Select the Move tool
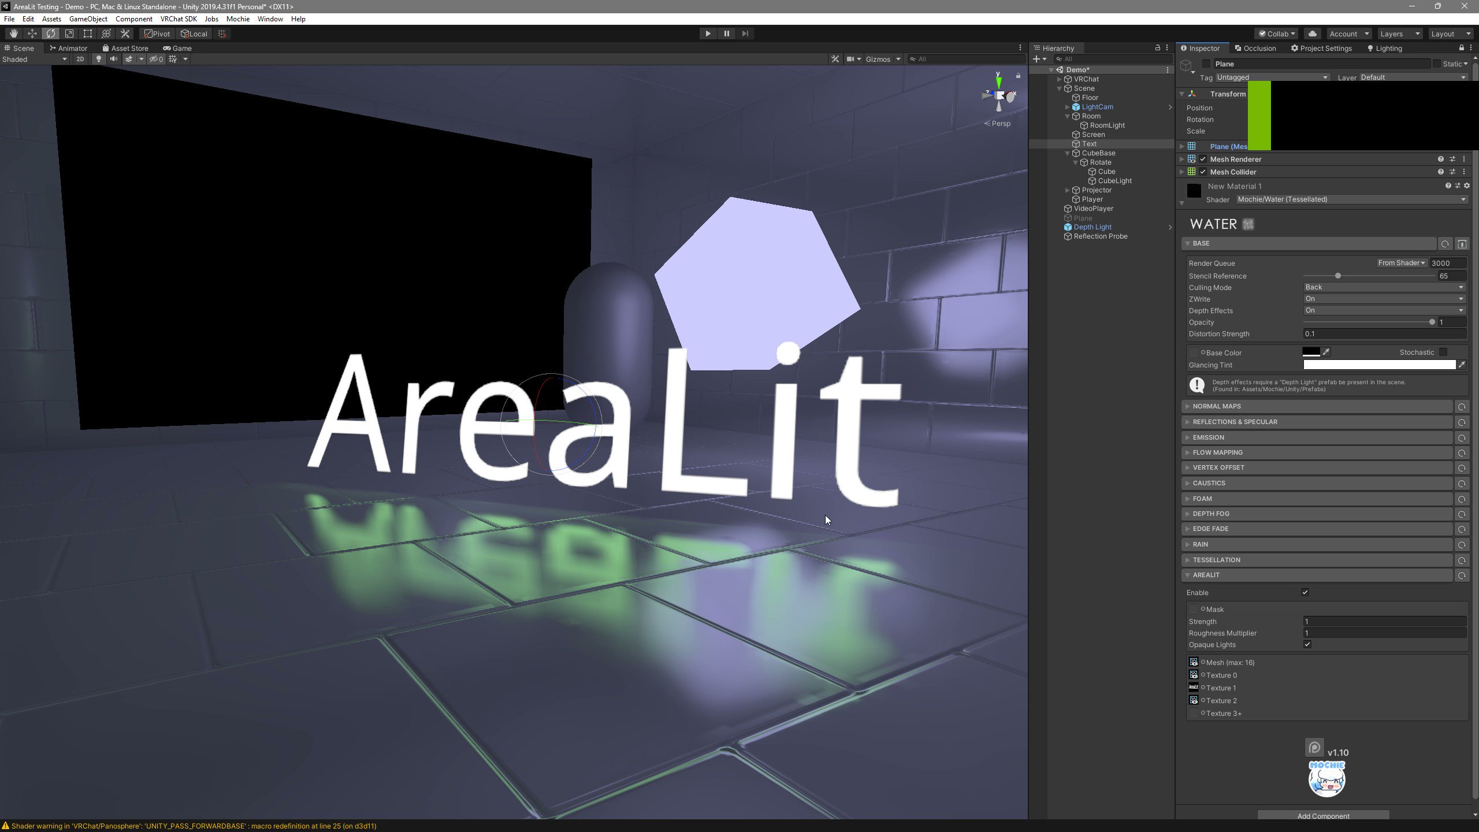 pos(32,34)
